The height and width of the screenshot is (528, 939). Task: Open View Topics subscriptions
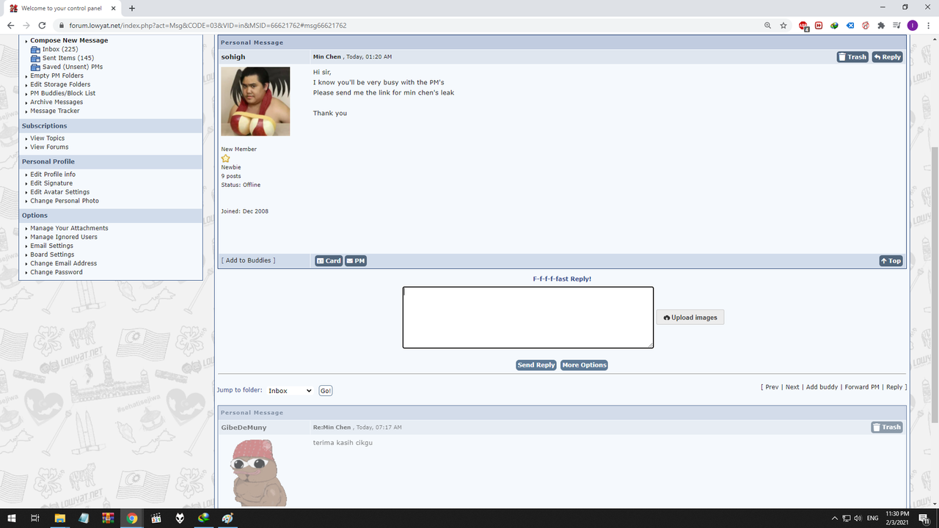pos(47,138)
